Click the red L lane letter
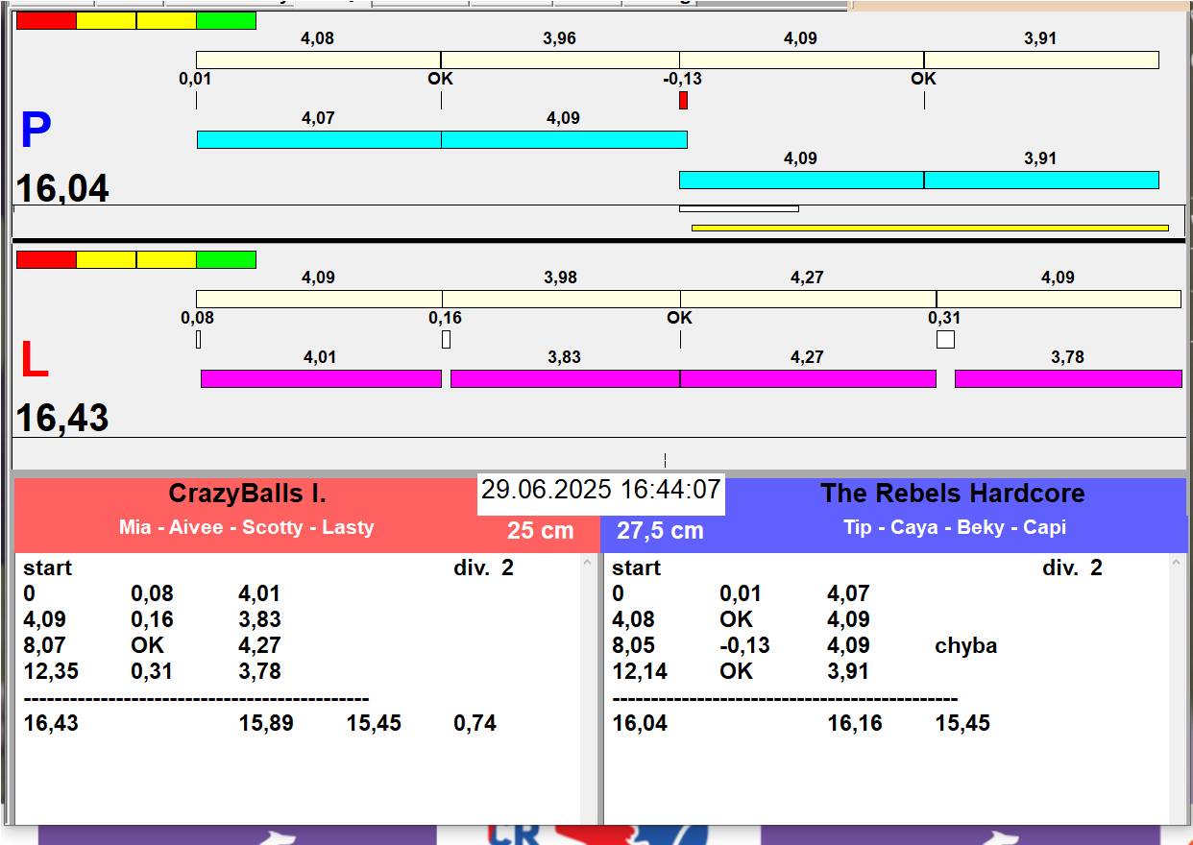This screenshot has height=845, width=1193. click(34, 361)
